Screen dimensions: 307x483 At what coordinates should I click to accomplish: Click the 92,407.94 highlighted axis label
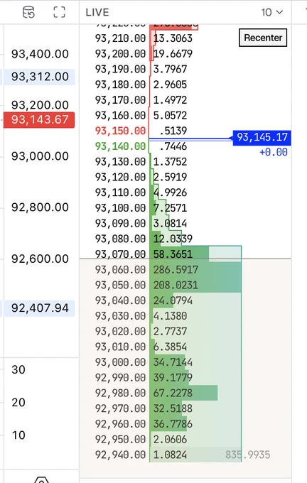click(x=39, y=308)
